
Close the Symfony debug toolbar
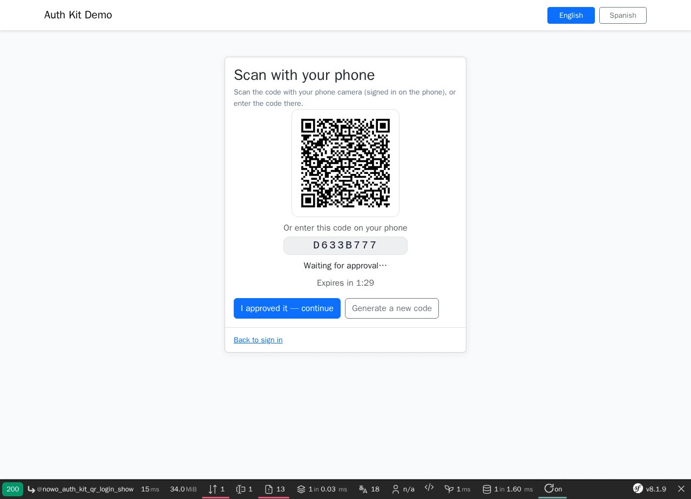tap(681, 489)
